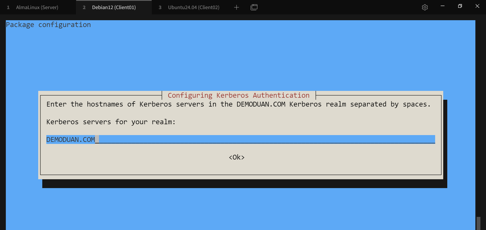Click the 'Configuring Kerberos Authentication' dialog title
The height and width of the screenshot is (230, 486).
(238, 95)
